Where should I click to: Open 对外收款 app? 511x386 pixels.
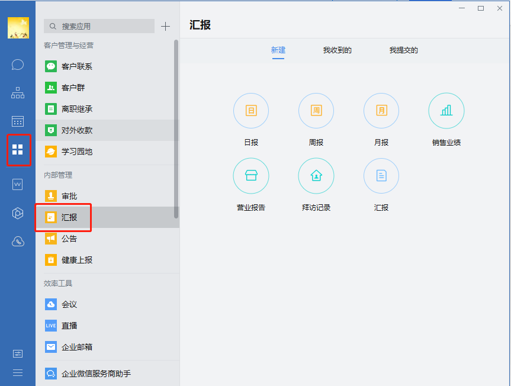coord(108,130)
